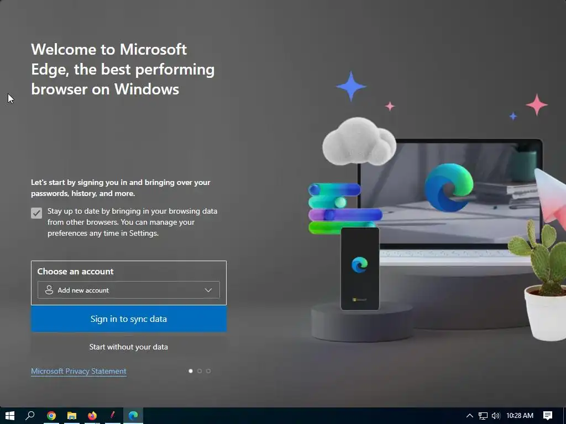This screenshot has width=566, height=424.
Task: Open the Microsoft Privacy Statement link
Action: pos(78,371)
